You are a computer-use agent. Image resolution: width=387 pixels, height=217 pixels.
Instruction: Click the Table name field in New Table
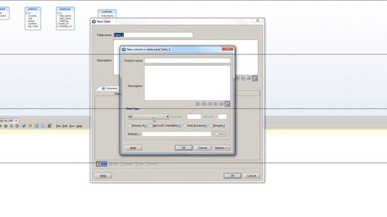pyautogui.click(x=153, y=35)
